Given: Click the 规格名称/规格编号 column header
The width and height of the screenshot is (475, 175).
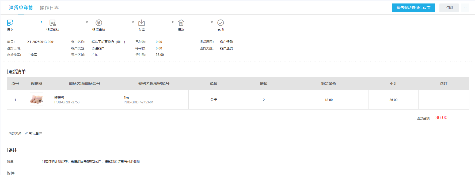Looking at the screenshot, I should (x=154, y=84).
